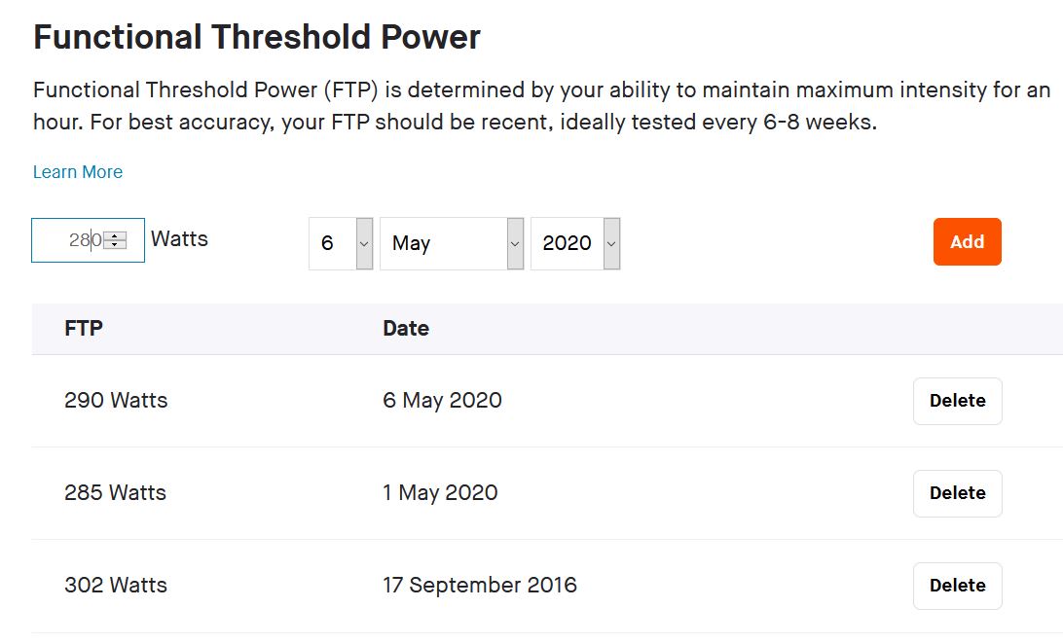1063x644 pixels.
Task: Delete the 285 Watts FTP entry
Action: (957, 493)
